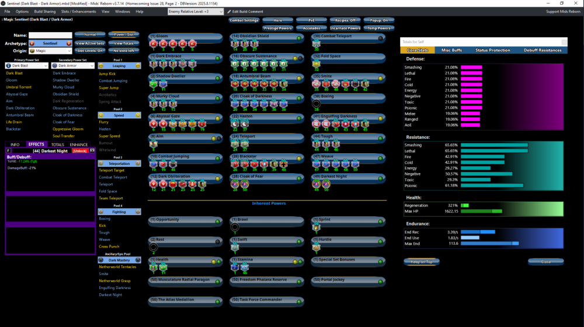Click the Combat Teleport enhancement slot icon
Image resolution: width=584 pixels, height=327 pixels.
(316, 44)
